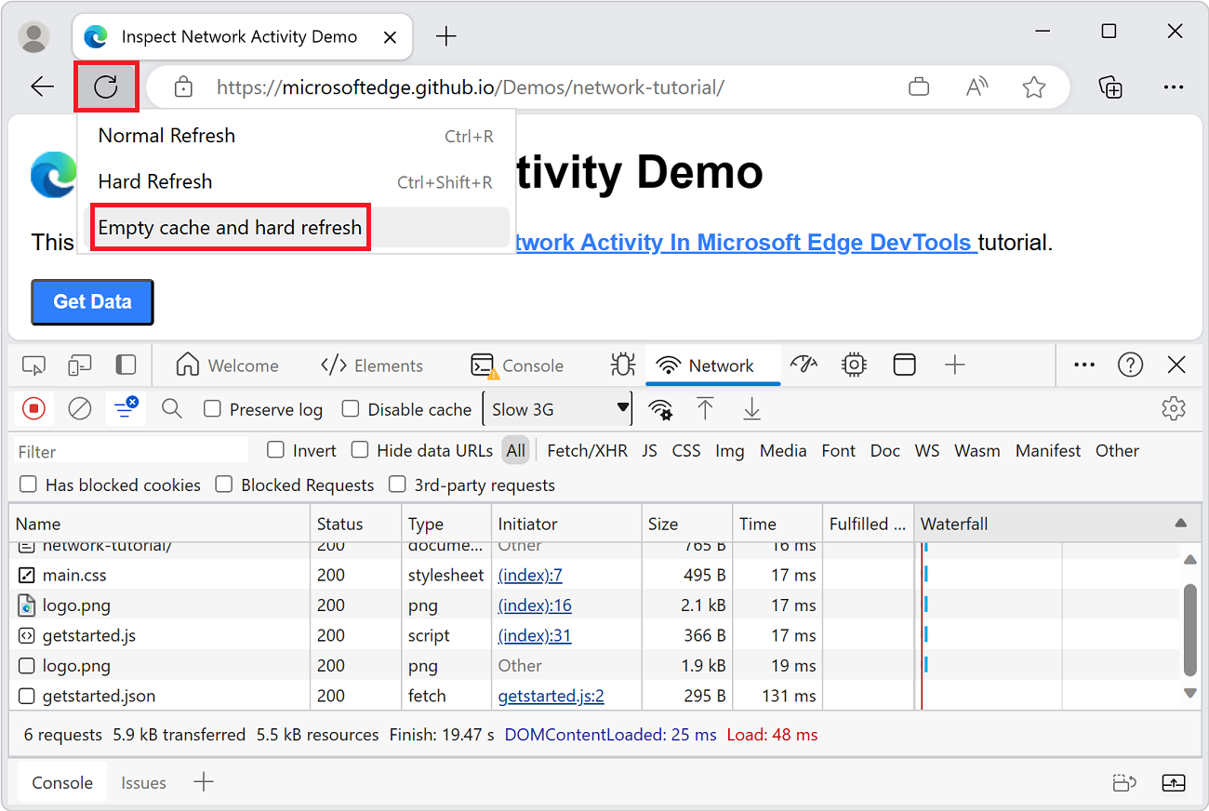The height and width of the screenshot is (811, 1209).
Task: Import HAR file upload arrow
Action: [705, 408]
